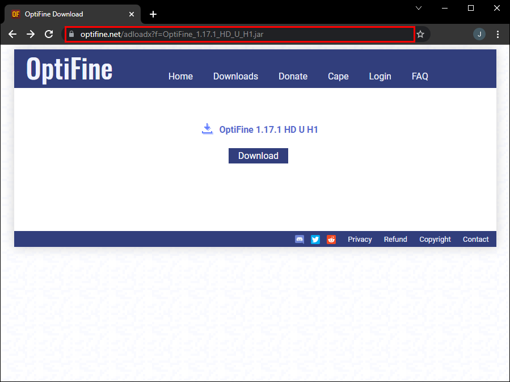Viewport: 510px width, 382px height.
Task: Reload the OptiFine page
Action: pos(49,34)
